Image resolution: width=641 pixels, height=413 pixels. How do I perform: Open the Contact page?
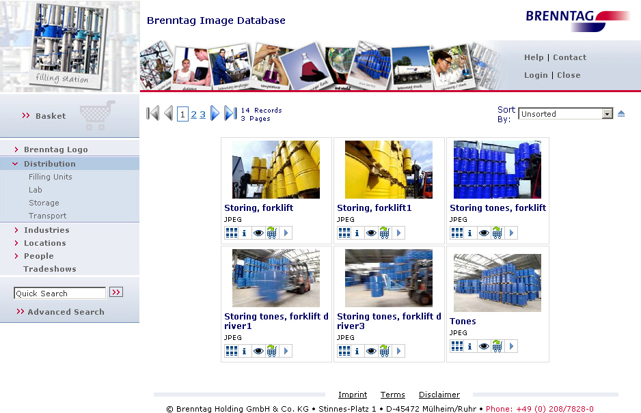tap(569, 57)
